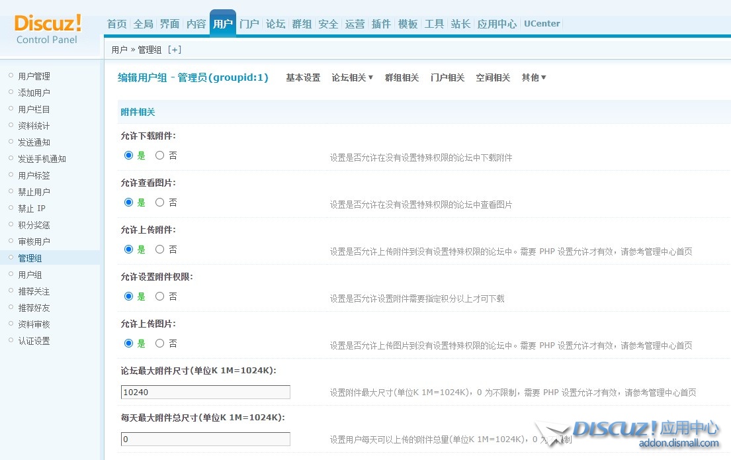This screenshot has width=731, height=460.
Task: Select 是 for 允许查看图片
Action: [x=129, y=203]
